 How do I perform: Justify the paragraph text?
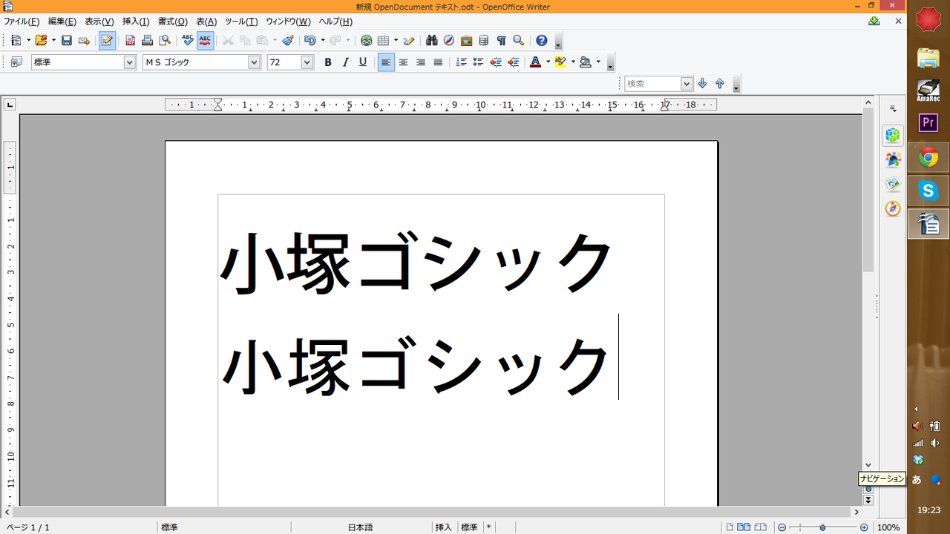click(x=438, y=62)
